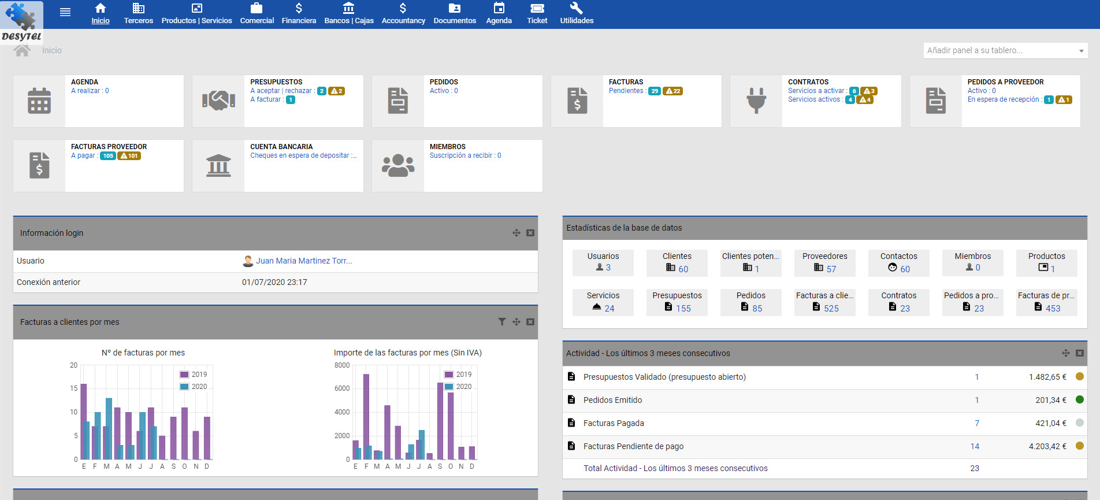Open 'Cheques en espera de depositar' link
The image size is (1100, 500).
pos(303,155)
